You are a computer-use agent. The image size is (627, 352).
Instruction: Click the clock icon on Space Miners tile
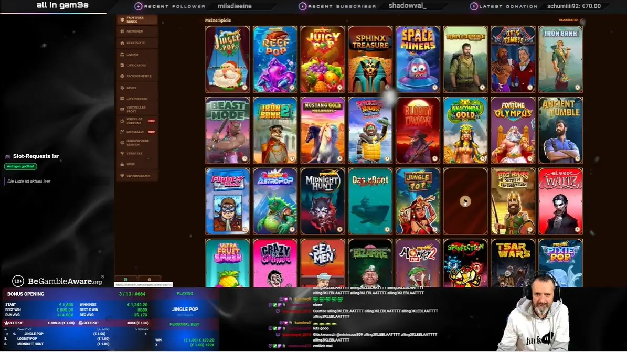[x=434, y=87]
